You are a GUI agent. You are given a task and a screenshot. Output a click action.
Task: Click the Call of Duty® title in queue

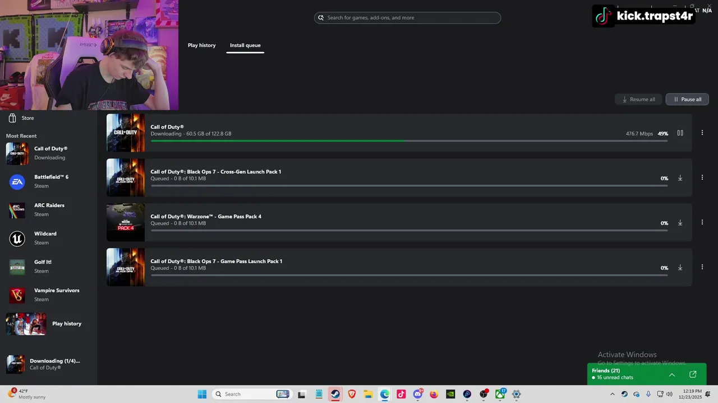[x=167, y=127]
